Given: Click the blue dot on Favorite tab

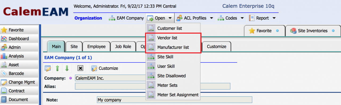Looking at the screenshot, I should pos(277,31).
